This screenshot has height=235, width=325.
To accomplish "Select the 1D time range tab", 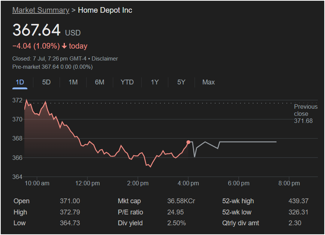I will pos(20,82).
